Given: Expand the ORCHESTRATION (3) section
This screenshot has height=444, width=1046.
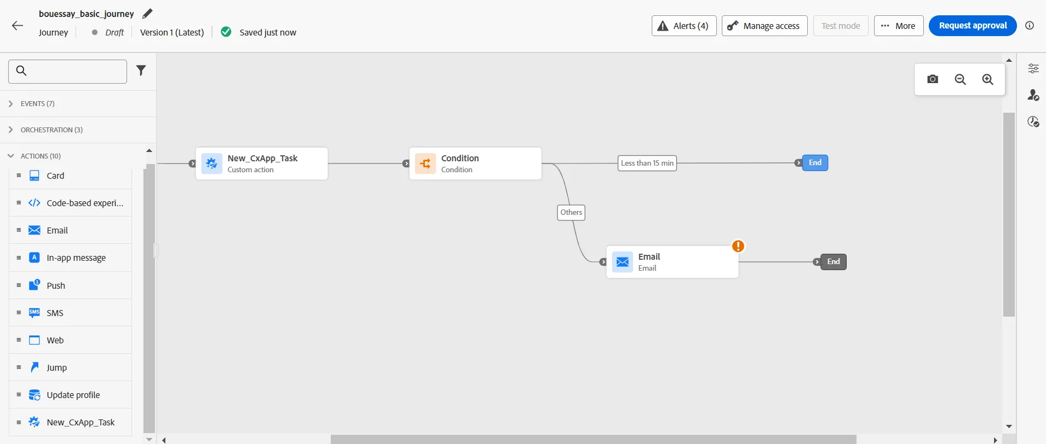Looking at the screenshot, I should point(78,130).
